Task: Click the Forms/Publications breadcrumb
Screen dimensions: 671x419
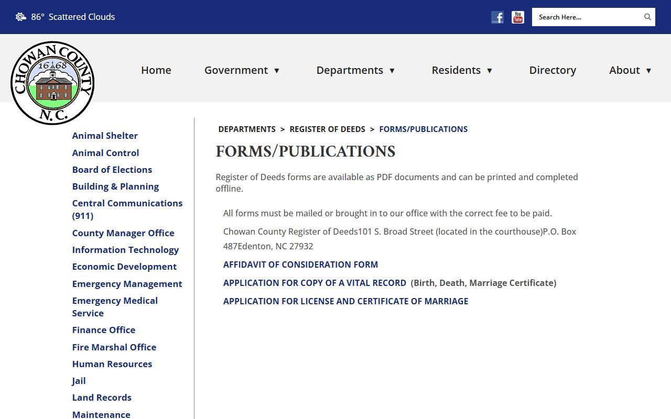Action: [x=424, y=129]
